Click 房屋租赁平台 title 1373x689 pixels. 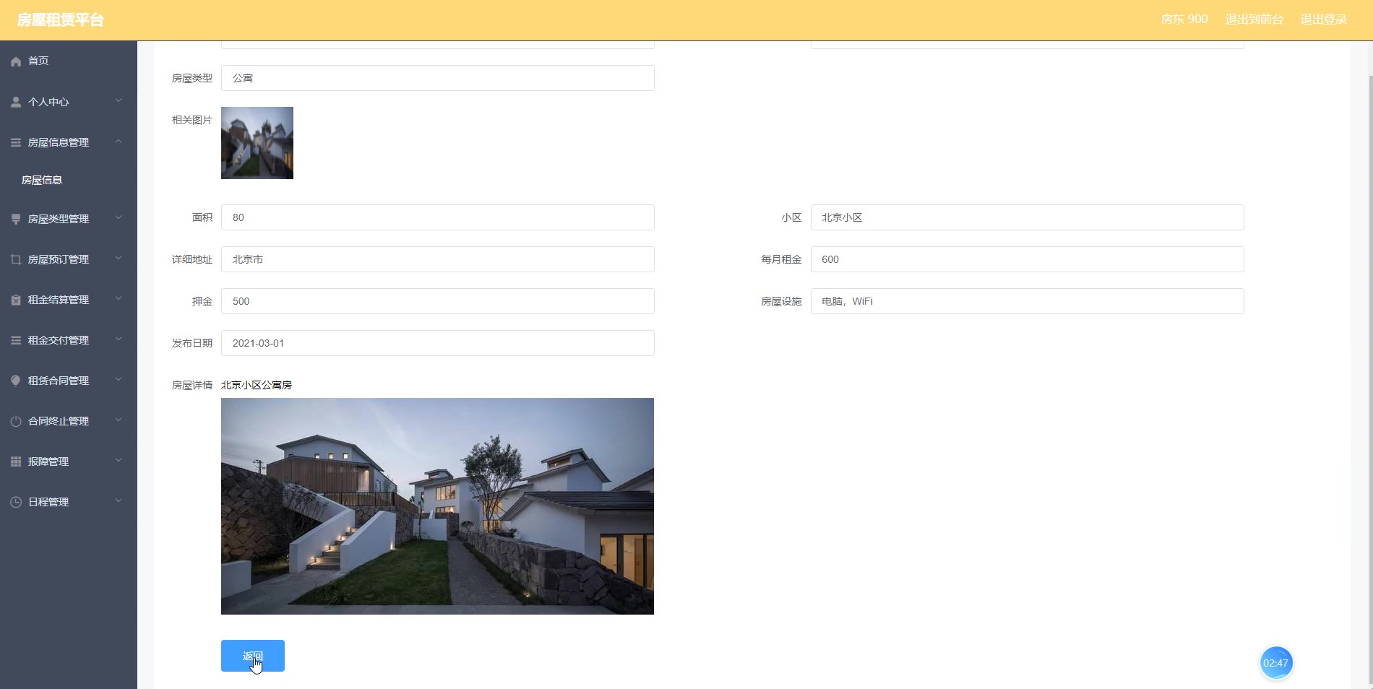pyautogui.click(x=61, y=20)
